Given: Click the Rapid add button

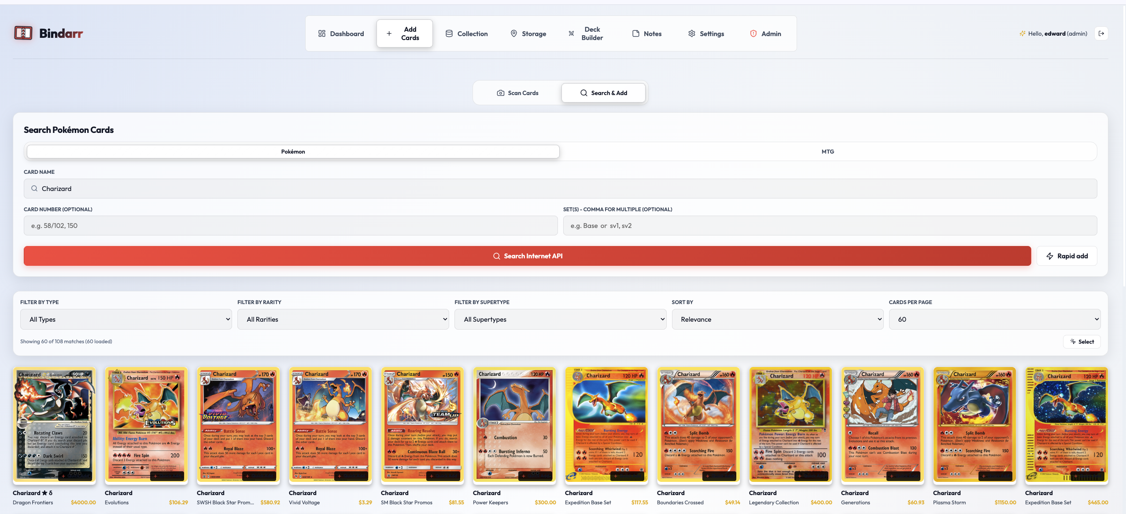Looking at the screenshot, I should point(1067,256).
